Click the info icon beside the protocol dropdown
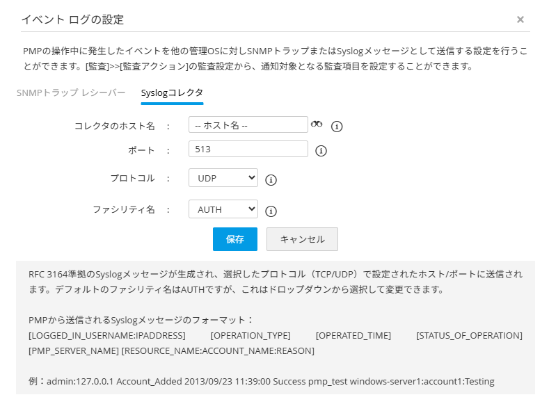Image resolution: width=549 pixels, height=404 pixels. (x=271, y=179)
